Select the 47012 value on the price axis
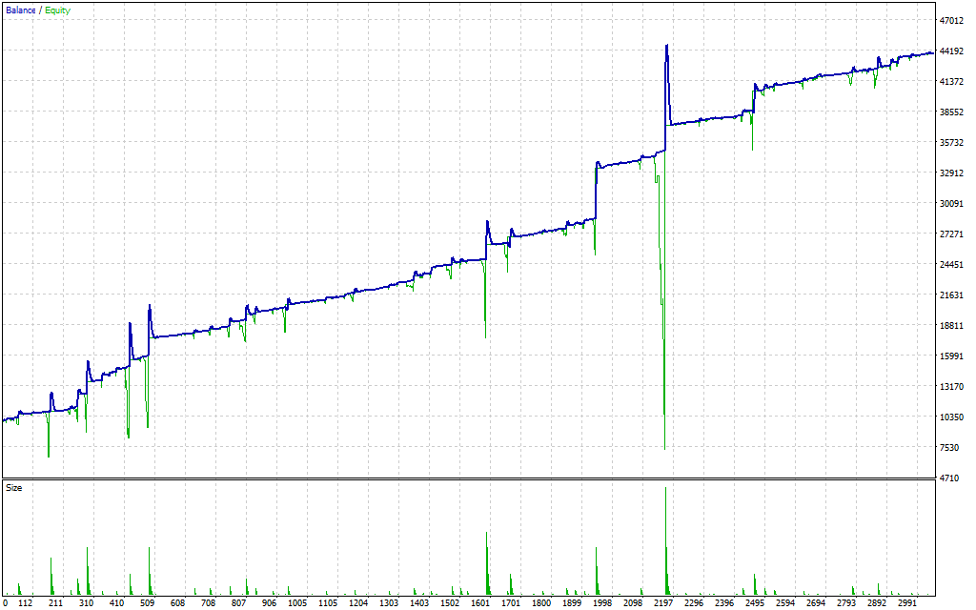 (x=952, y=20)
